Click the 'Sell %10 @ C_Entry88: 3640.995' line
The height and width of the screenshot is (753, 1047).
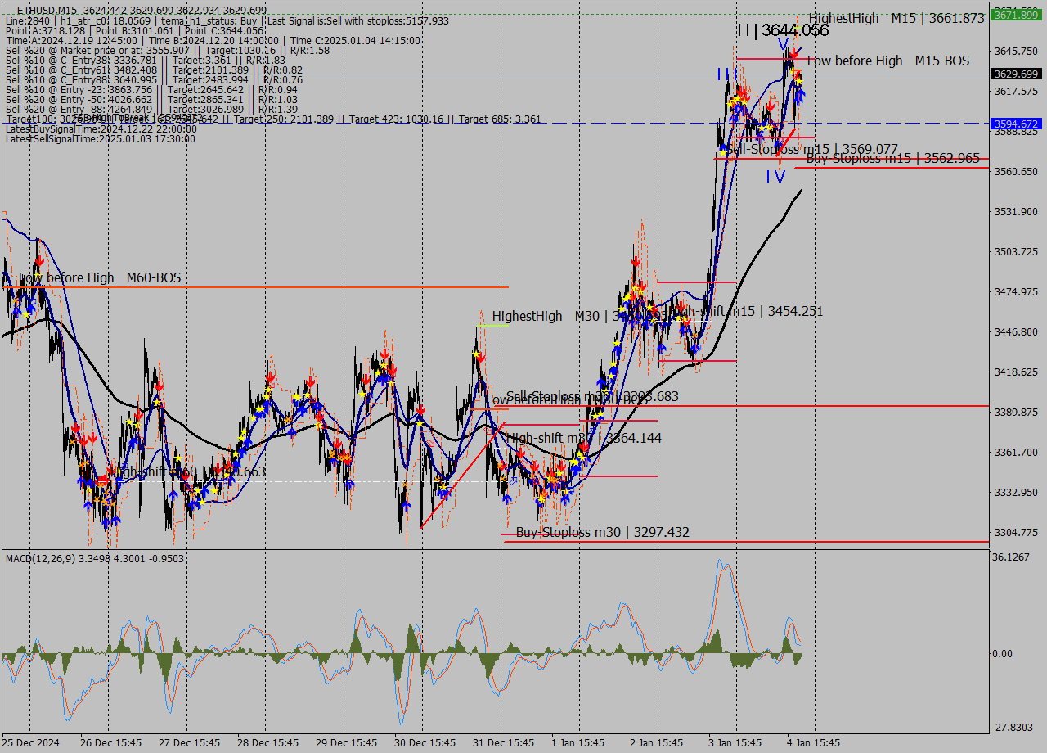154,79
